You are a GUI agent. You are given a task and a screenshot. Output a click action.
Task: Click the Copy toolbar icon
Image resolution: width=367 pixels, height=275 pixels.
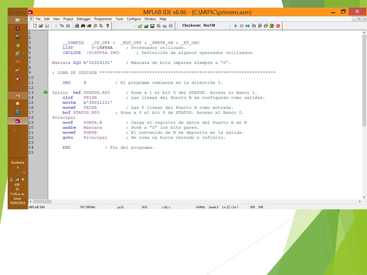tap(62, 26)
